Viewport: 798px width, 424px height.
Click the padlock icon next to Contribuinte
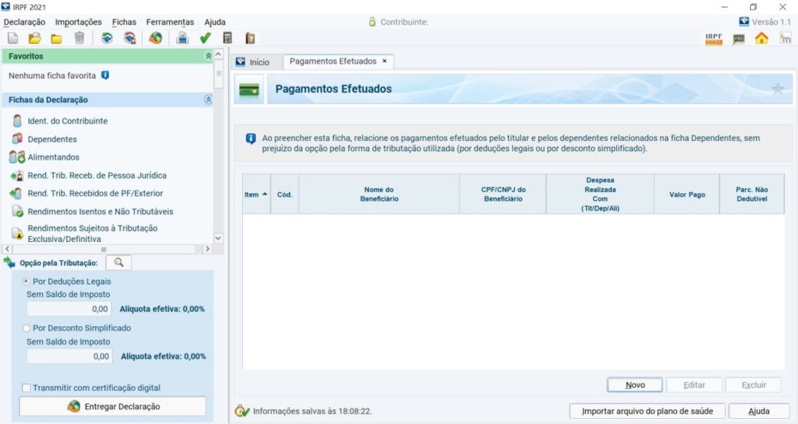(372, 22)
